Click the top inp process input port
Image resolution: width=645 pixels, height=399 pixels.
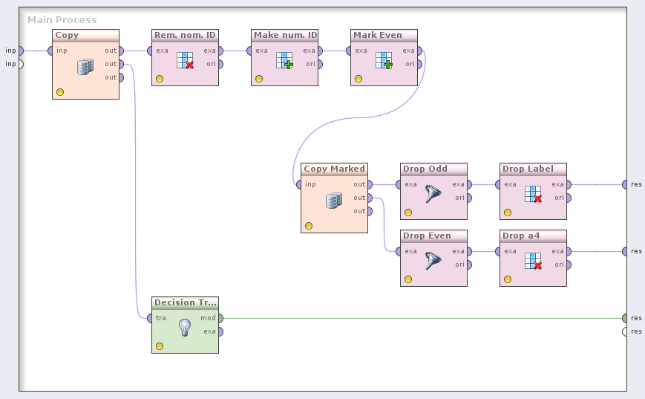click(21, 51)
